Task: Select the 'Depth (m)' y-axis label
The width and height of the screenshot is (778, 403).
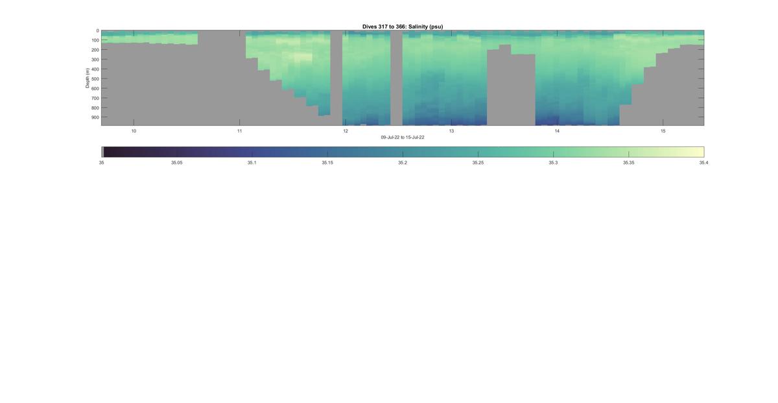Action: pos(87,78)
